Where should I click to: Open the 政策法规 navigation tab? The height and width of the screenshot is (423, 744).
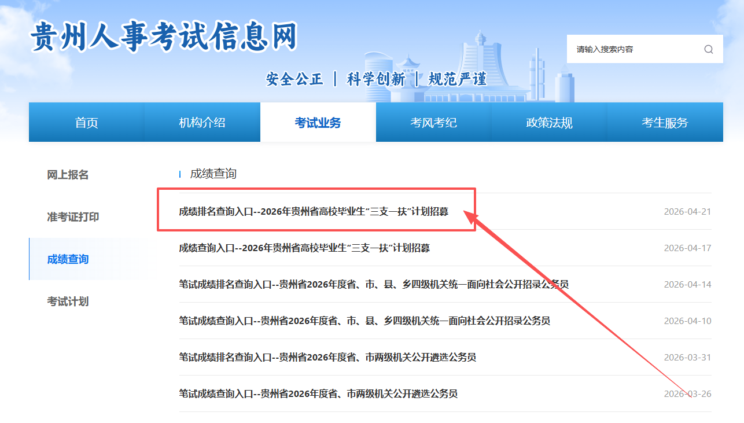click(x=549, y=123)
